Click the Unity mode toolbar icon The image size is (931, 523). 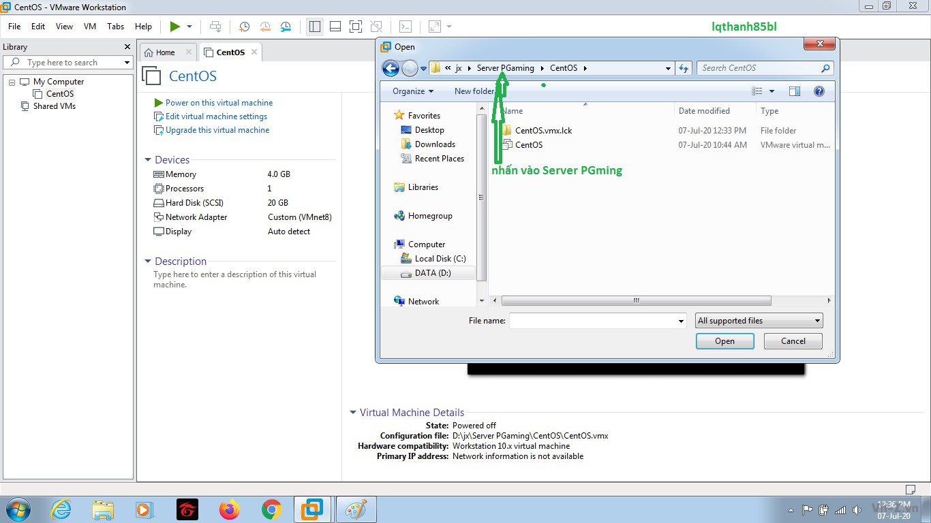click(x=376, y=27)
